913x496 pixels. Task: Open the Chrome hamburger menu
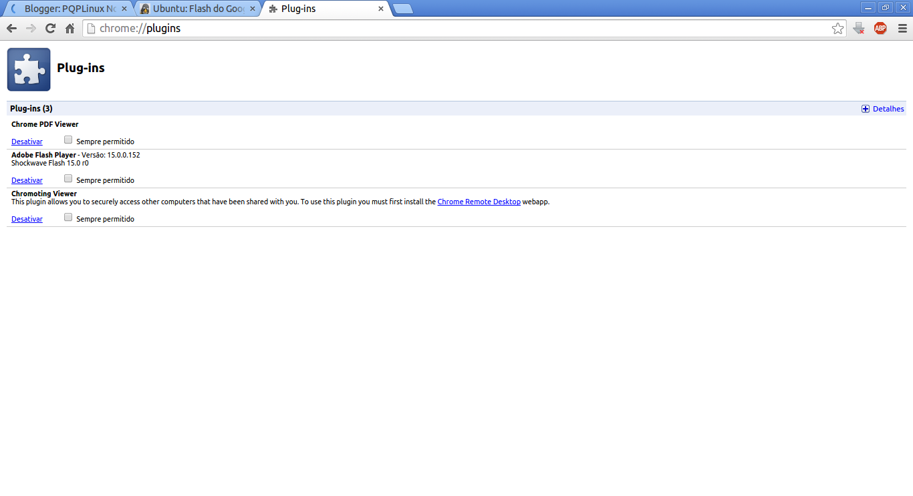[902, 28]
